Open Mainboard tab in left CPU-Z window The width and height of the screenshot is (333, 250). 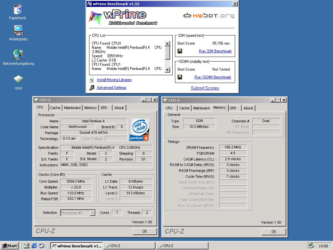click(x=72, y=108)
